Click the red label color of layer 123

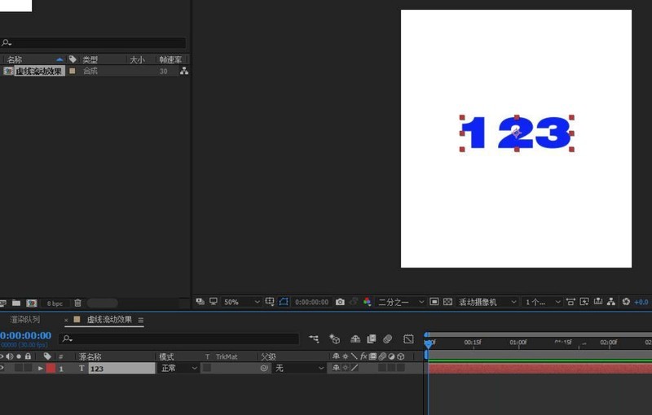coord(51,369)
